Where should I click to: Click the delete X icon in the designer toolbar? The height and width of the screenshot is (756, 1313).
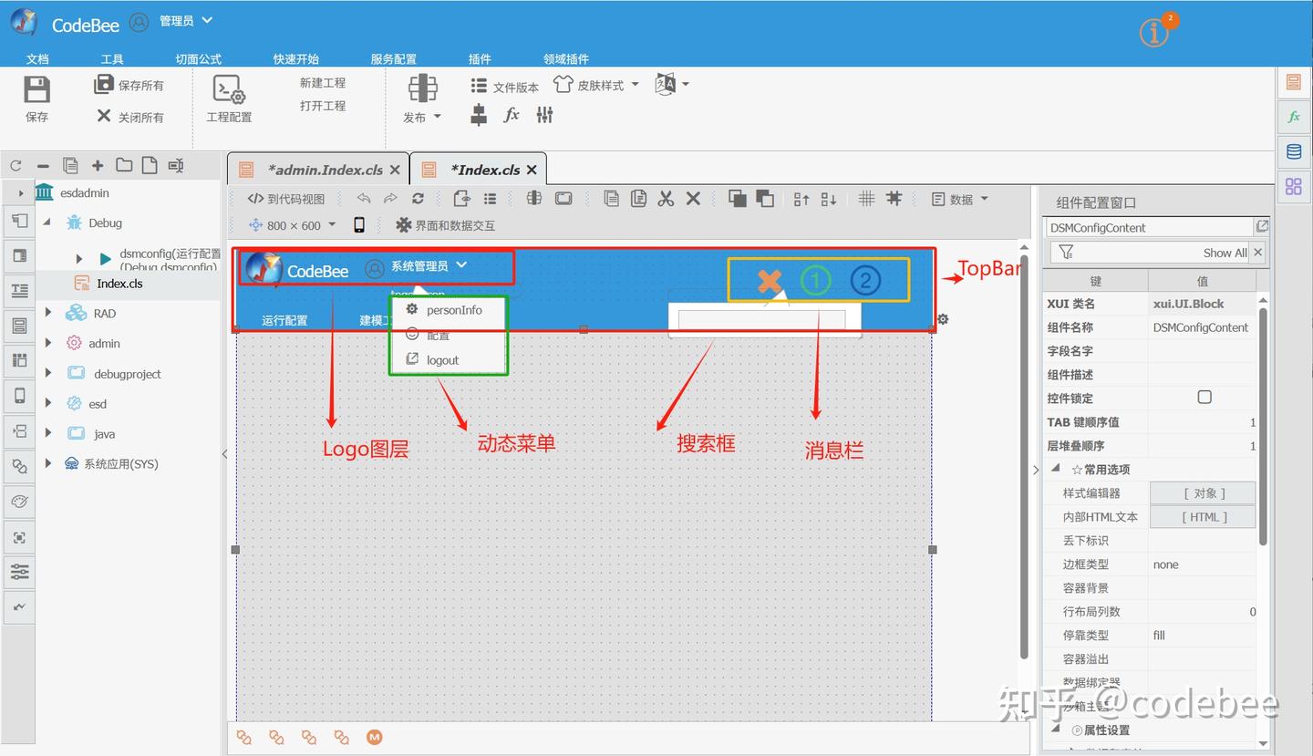693,199
